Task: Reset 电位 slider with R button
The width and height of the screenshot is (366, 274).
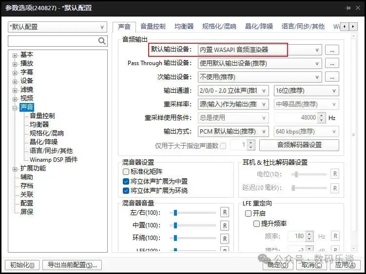Action: (x=335, y=174)
